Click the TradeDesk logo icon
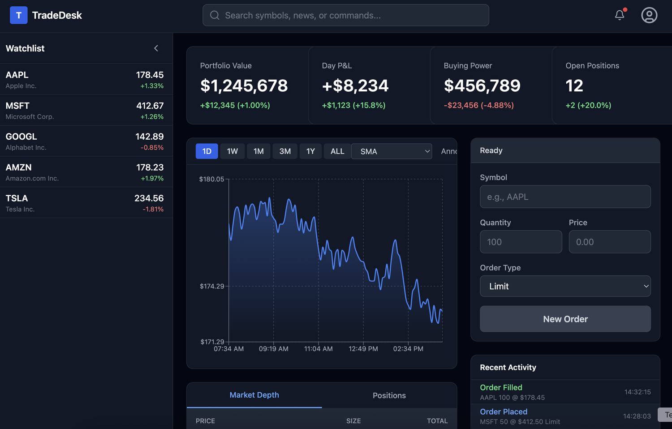 (18, 15)
